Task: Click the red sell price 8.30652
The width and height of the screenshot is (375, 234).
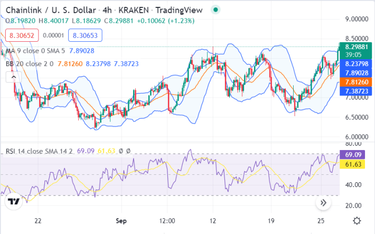Action: tap(22, 35)
